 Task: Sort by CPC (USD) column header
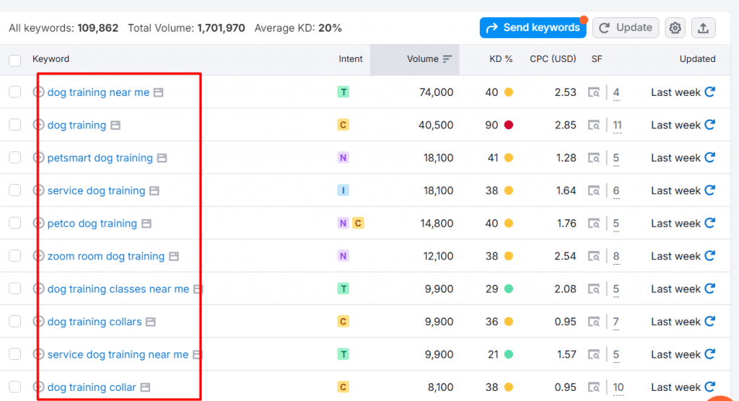point(553,59)
